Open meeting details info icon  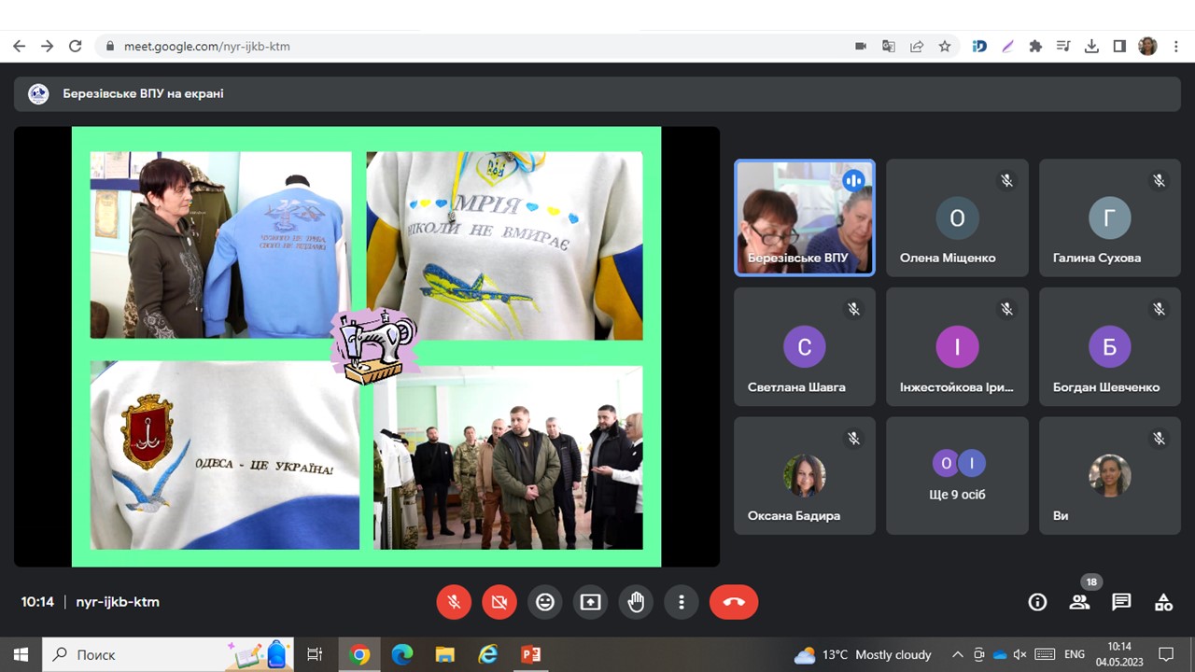1037,602
